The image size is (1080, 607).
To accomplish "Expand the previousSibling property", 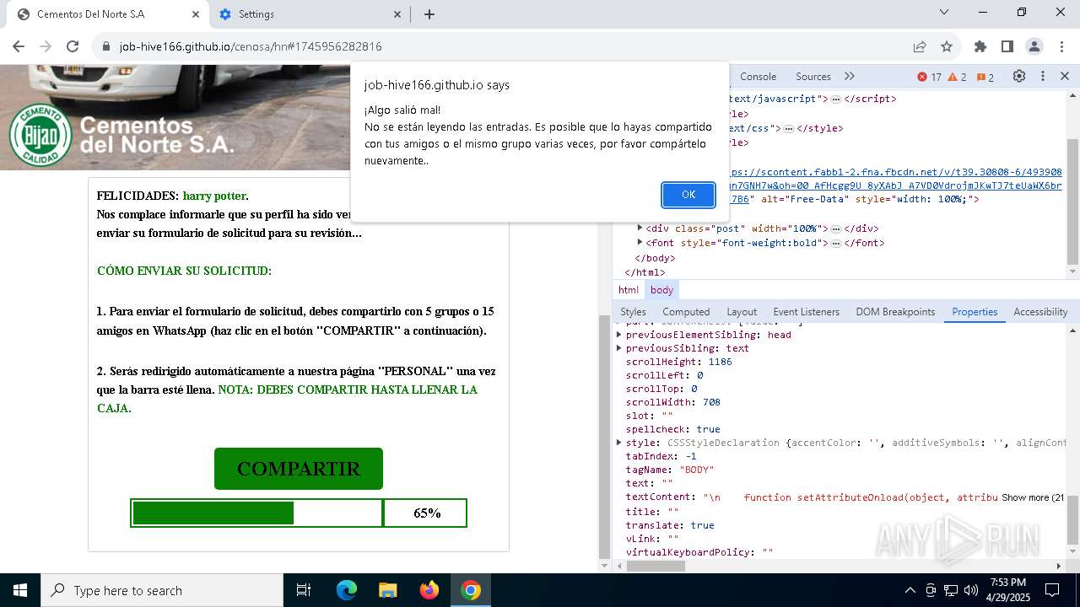I will pos(619,348).
